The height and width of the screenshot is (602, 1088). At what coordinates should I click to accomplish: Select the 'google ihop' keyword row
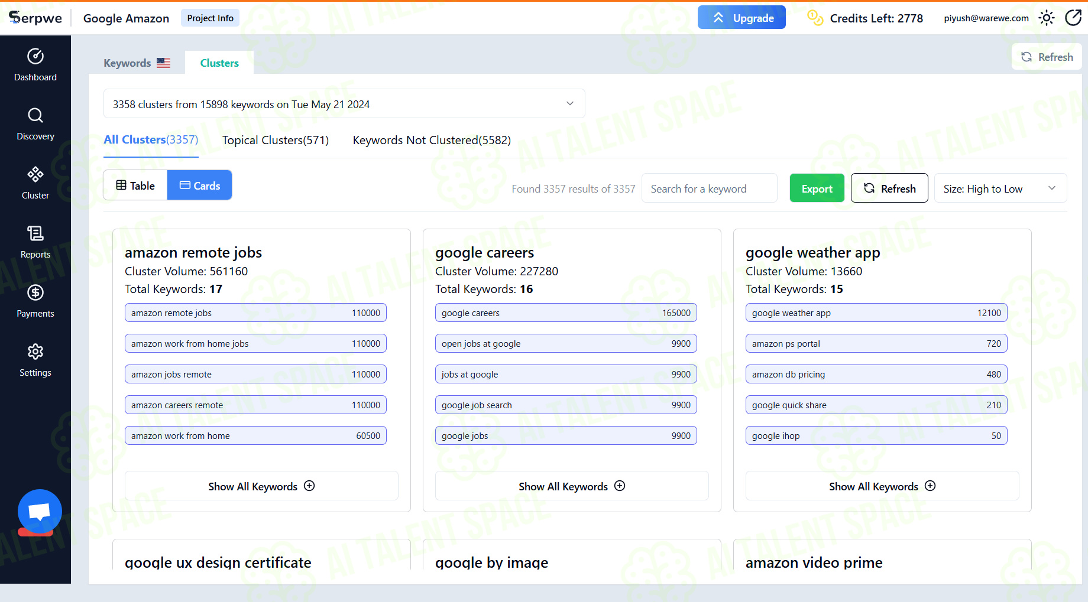tap(876, 435)
